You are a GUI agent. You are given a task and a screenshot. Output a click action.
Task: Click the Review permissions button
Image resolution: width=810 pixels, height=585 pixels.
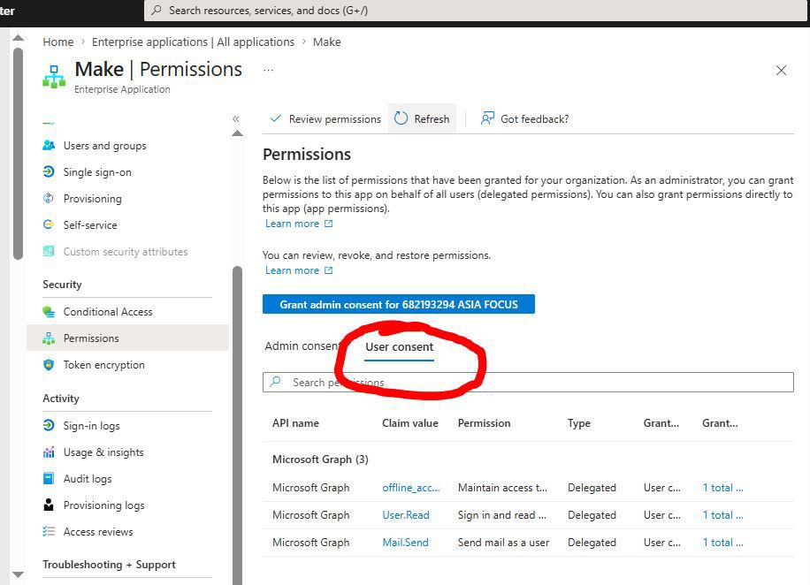[x=325, y=118]
